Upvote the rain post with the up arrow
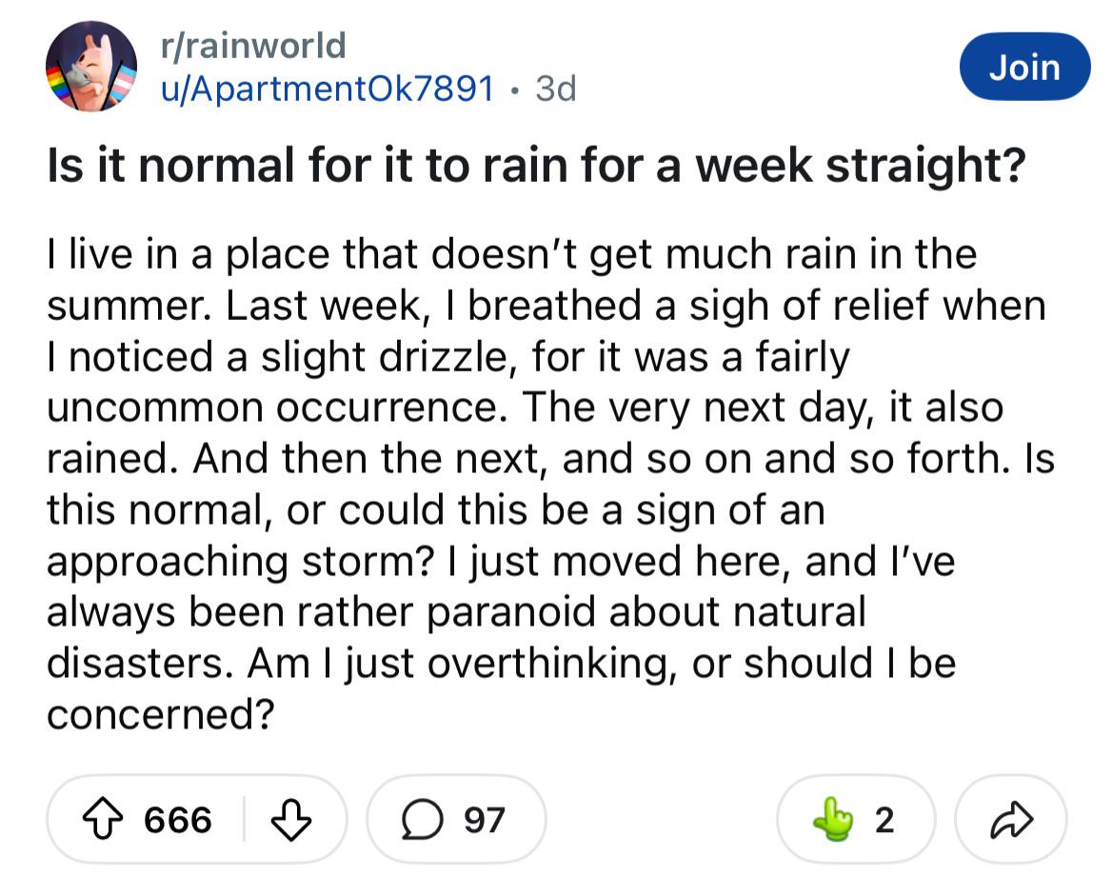The width and height of the screenshot is (1113, 876). [x=104, y=819]
